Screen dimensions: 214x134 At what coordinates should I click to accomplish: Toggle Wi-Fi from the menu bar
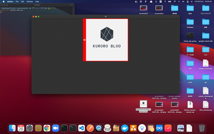click(175, 2)
